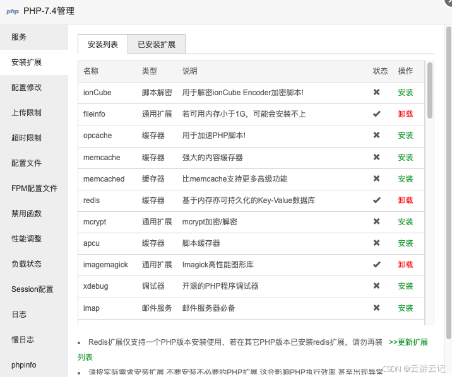This screenshot has height=377, width=452.
Task: Open FPM配置文件 in the sidebar
Action: coord(34,188)
